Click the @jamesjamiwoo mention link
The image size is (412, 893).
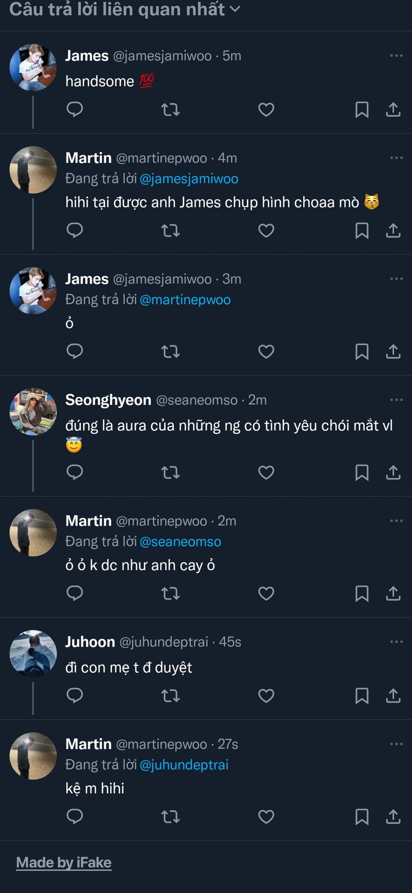pos(189,179)
